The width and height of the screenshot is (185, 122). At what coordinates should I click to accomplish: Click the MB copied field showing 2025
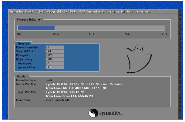point(55,55)
